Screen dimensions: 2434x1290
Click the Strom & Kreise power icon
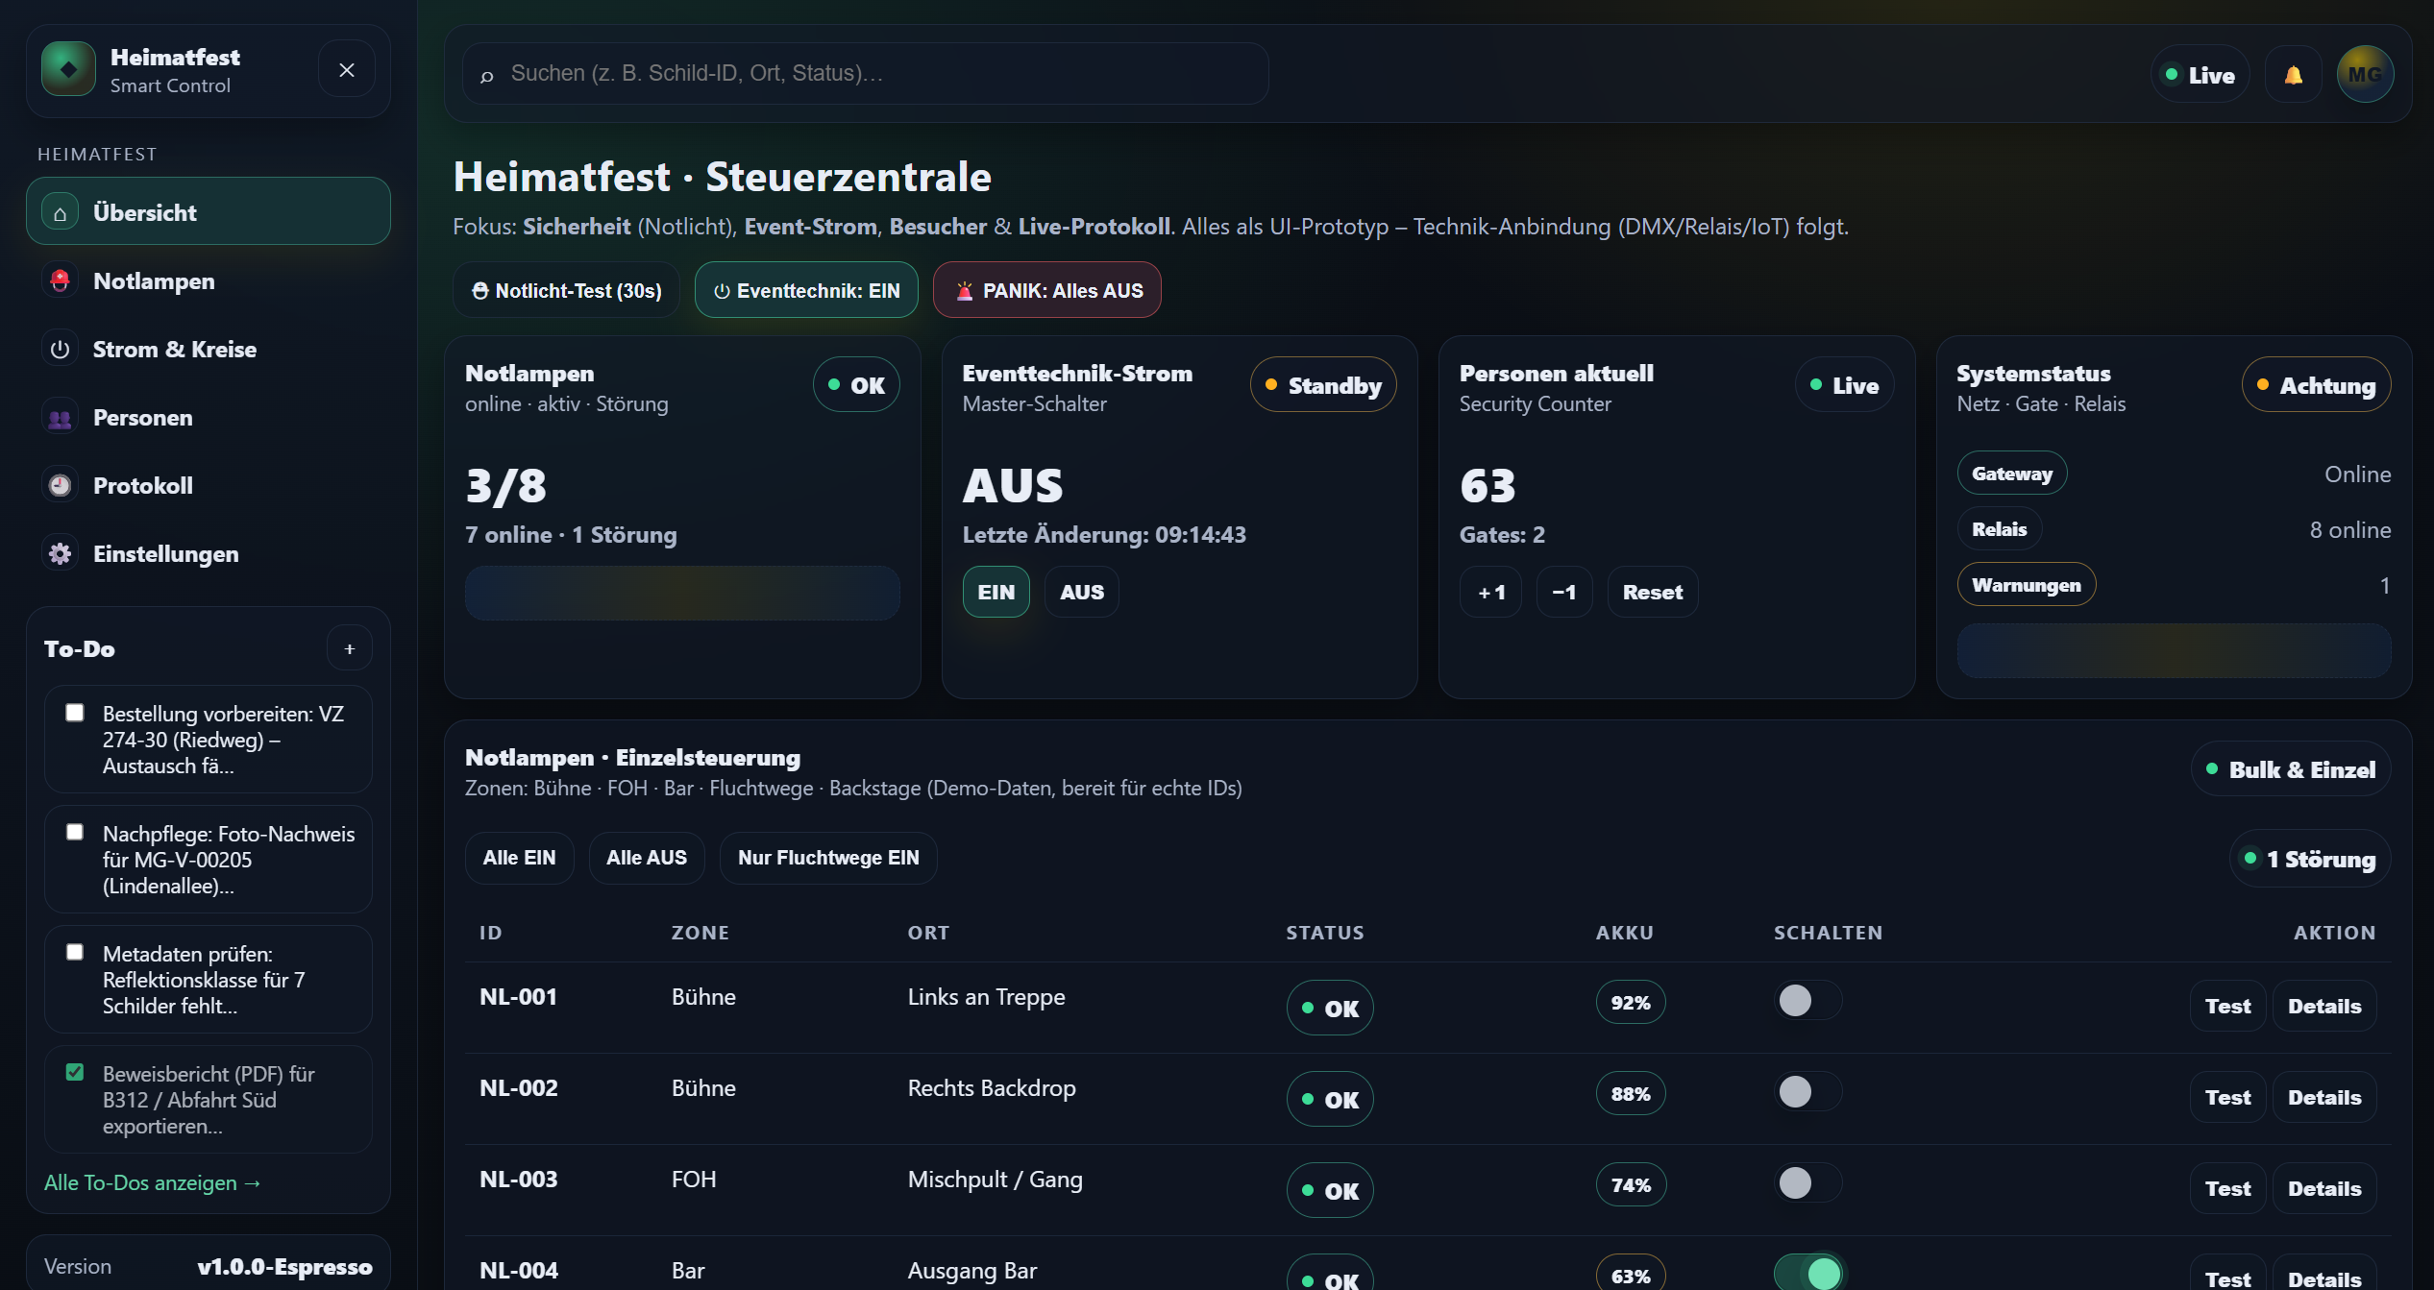pyautogui.click(x=60, y=350)
